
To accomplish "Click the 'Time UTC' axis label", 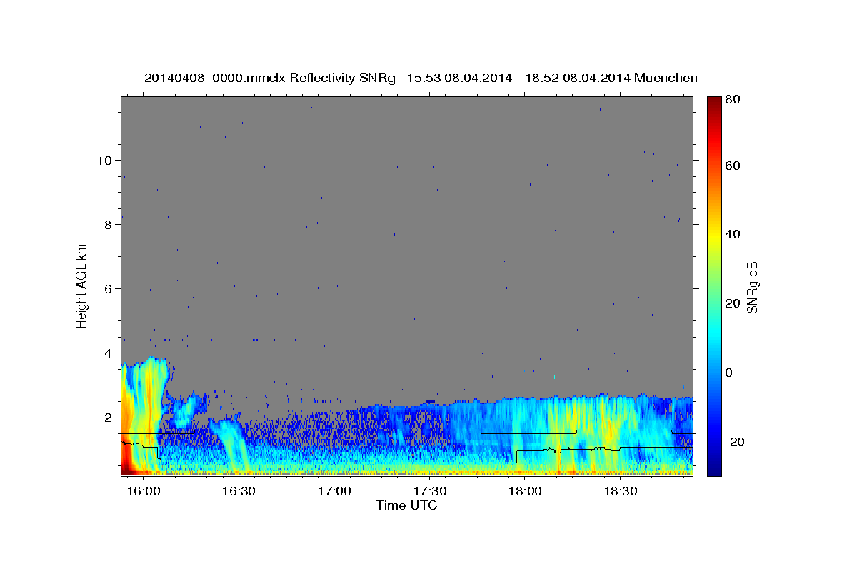I will click(x=406, y=505).
